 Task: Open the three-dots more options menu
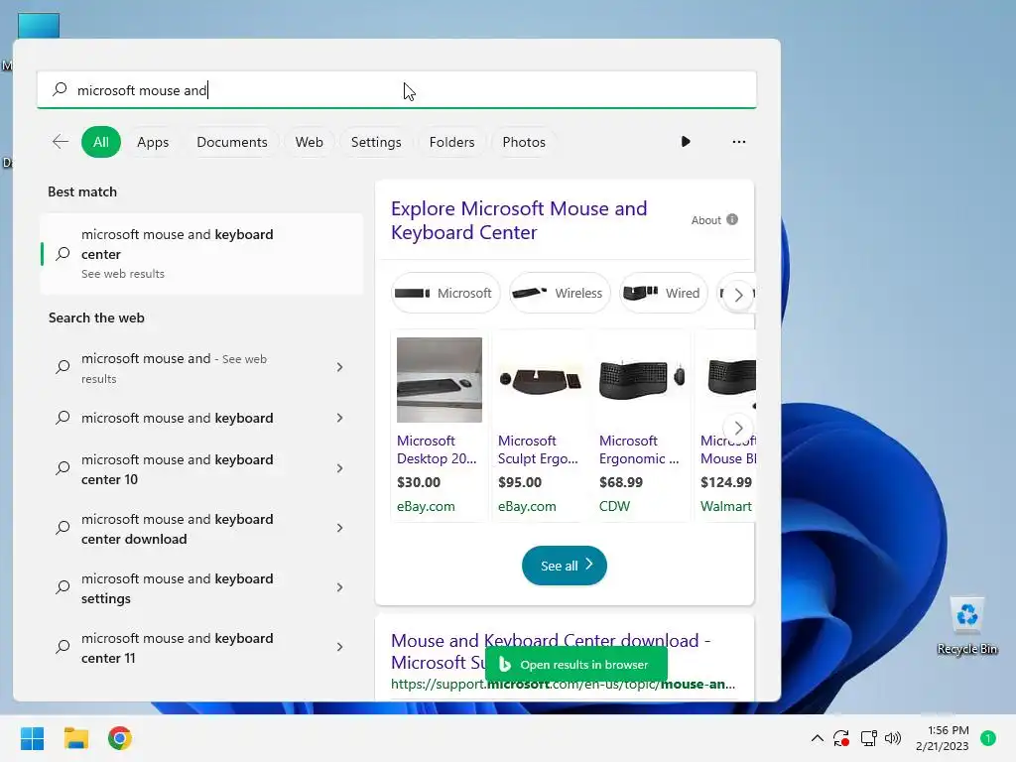tap(738, 141)
